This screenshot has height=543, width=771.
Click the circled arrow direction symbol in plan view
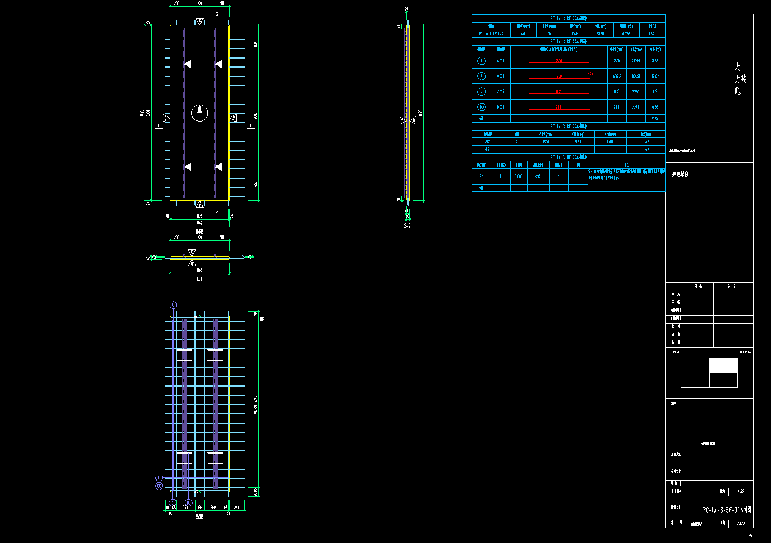pyautogui.click(x=200, y=113)
